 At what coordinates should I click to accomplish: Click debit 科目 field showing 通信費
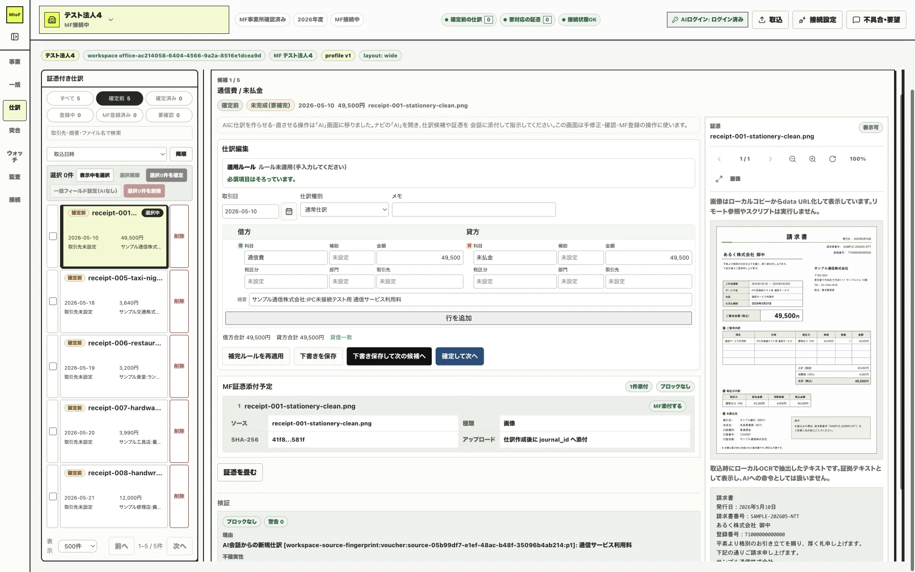coord(286,257)
